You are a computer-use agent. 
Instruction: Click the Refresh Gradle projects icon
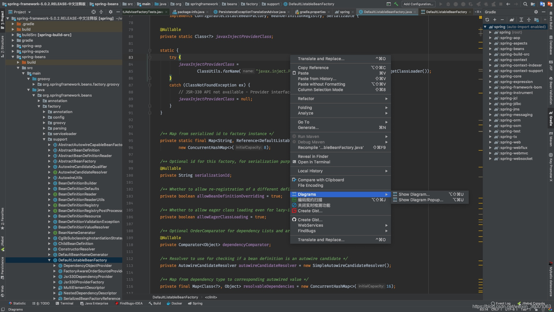tap(487, 20)
